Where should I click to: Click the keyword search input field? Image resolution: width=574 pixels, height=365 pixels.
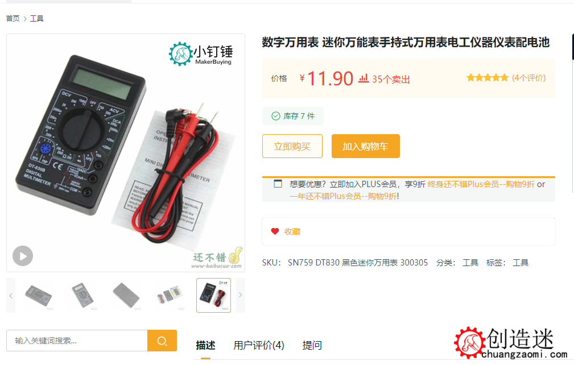tap(77, 341)
